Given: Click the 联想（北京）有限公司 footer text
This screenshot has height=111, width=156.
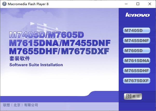Looking at the screenshot, I should click(x=20, y=105).
